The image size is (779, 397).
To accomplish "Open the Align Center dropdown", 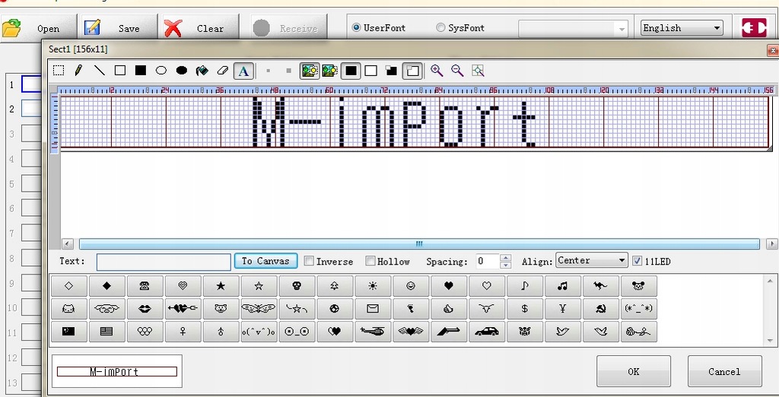I will [591, 261].
